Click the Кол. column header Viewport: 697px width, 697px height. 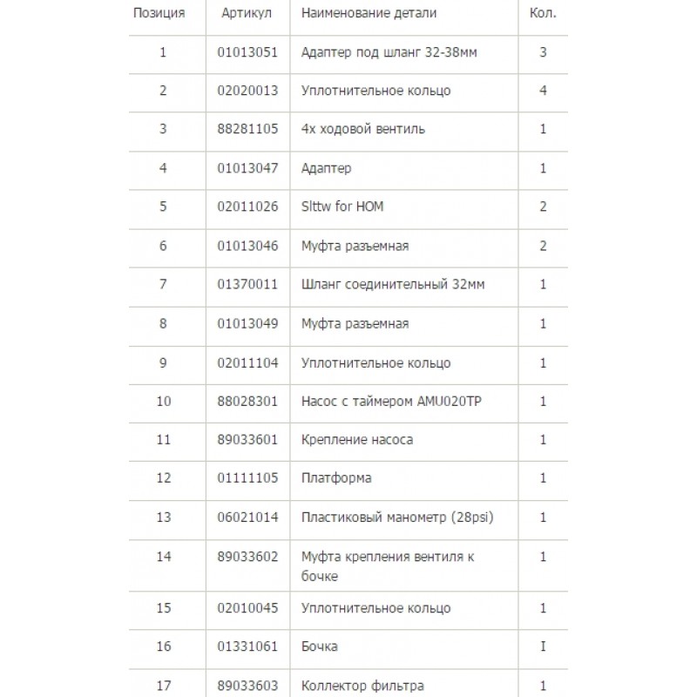pyautogui.click(x=542, y=13)
